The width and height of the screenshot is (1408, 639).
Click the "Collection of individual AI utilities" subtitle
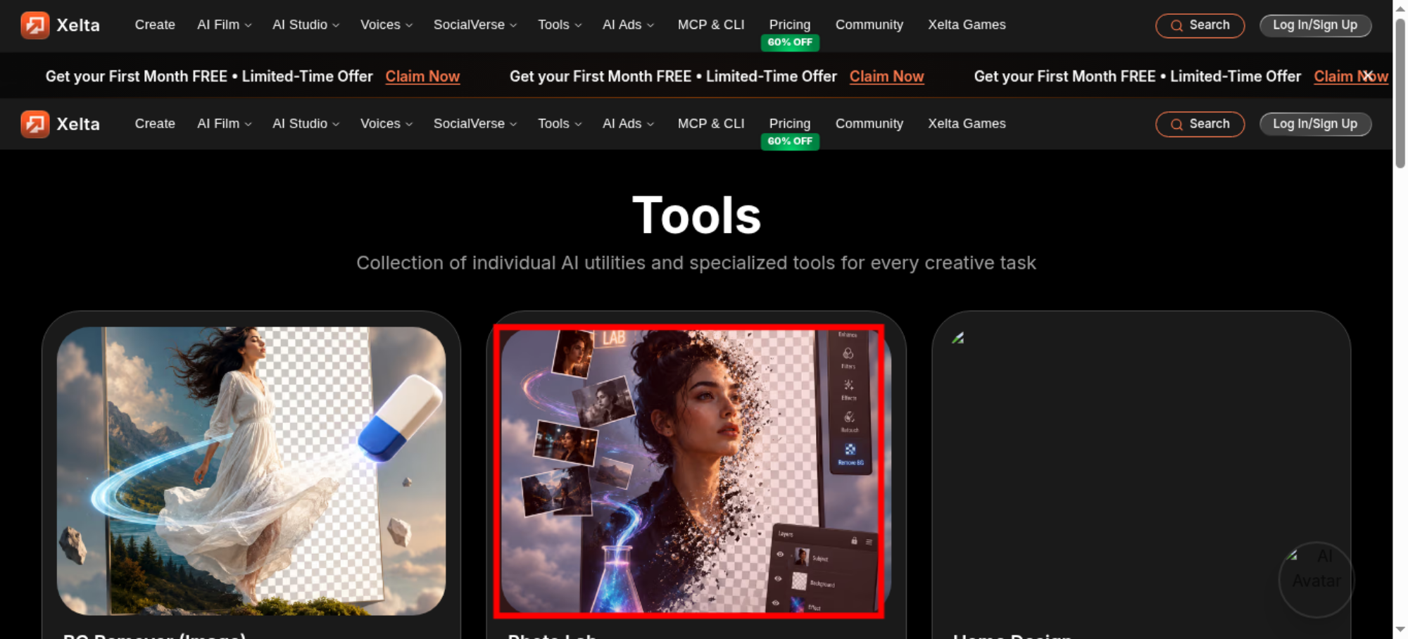(x=696, y=262)
